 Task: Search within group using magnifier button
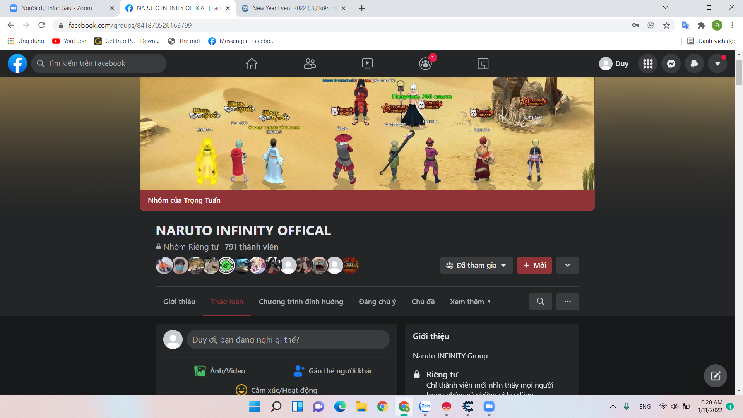541,302
